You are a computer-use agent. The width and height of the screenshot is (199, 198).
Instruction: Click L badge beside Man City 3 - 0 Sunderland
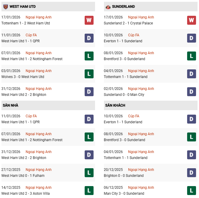click(191, 191)
